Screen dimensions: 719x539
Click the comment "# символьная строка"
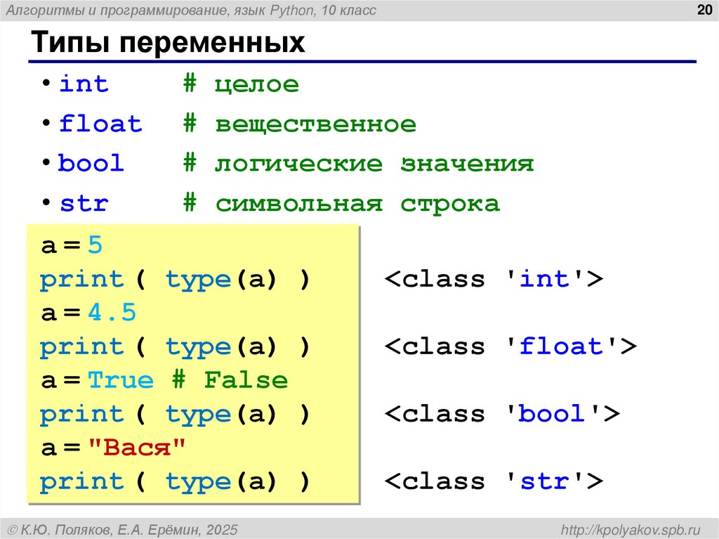[x=341, y=203]
